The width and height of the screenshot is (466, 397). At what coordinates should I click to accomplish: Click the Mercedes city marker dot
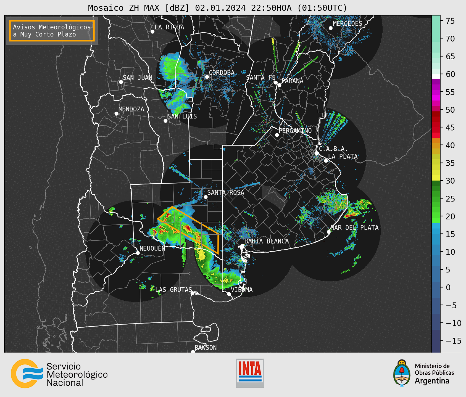331,28
